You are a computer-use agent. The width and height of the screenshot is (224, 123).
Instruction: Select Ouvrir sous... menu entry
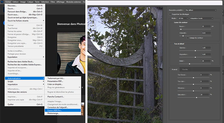[25, 15]
